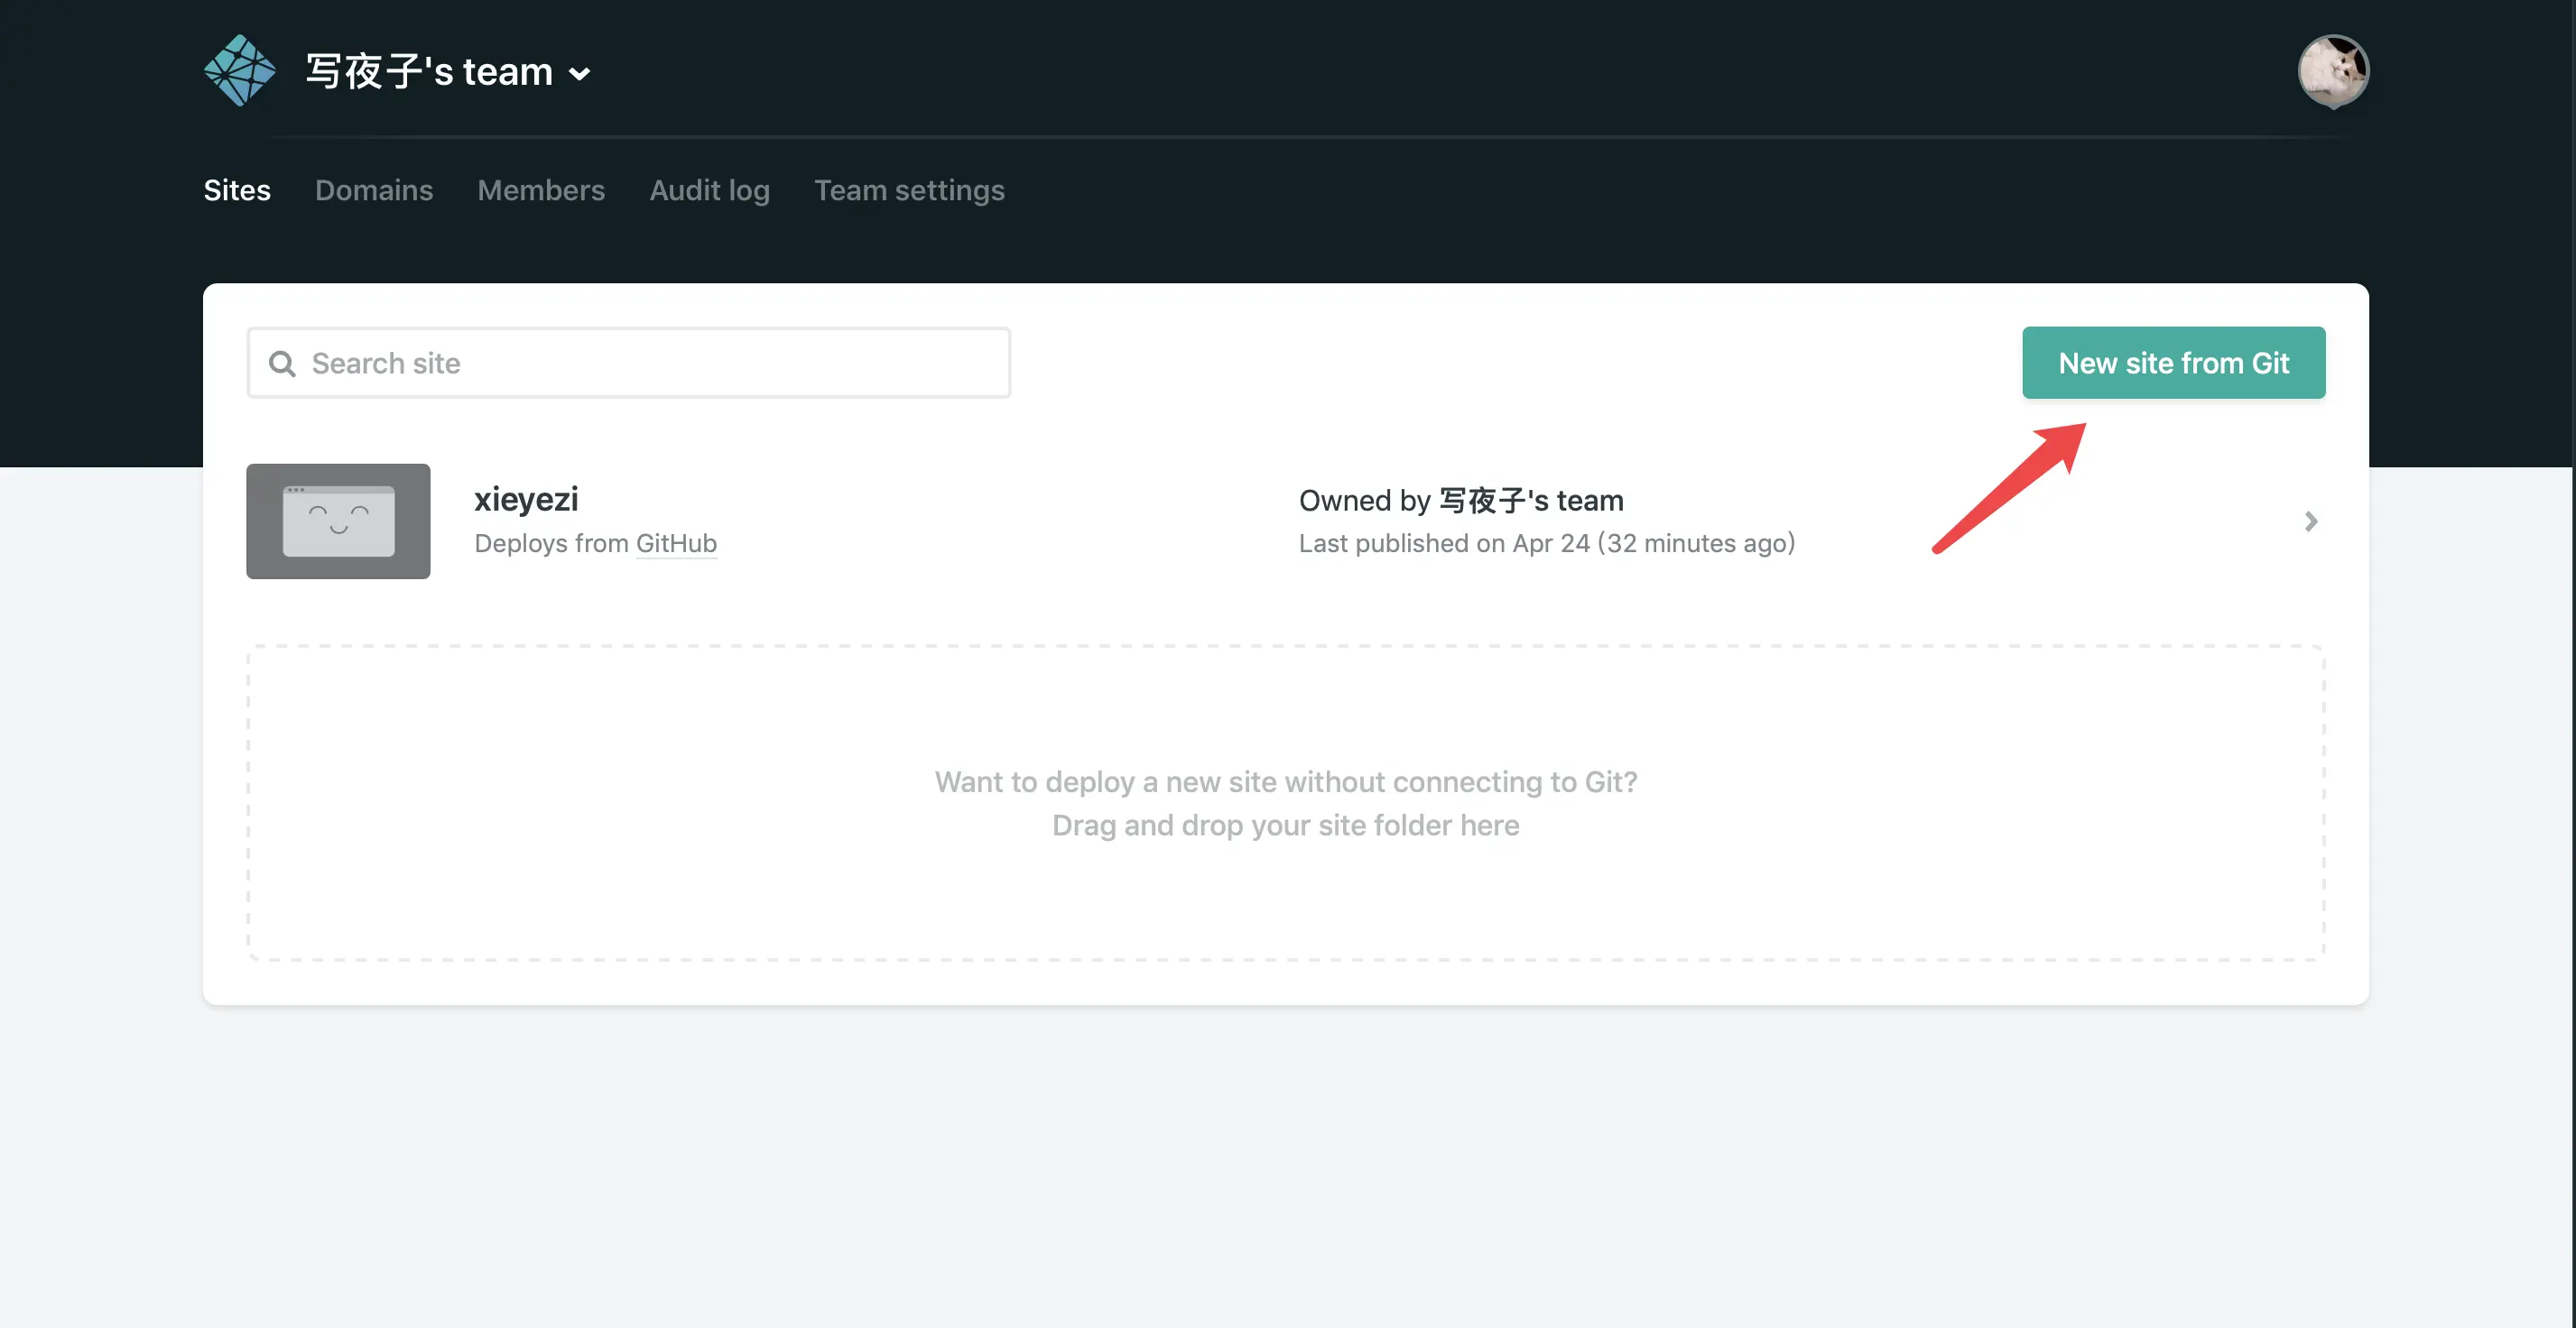The image size is (2576, 1328).
Task: Click the Owned by 写夜子's team label
Action: (x=1460, y=500)
